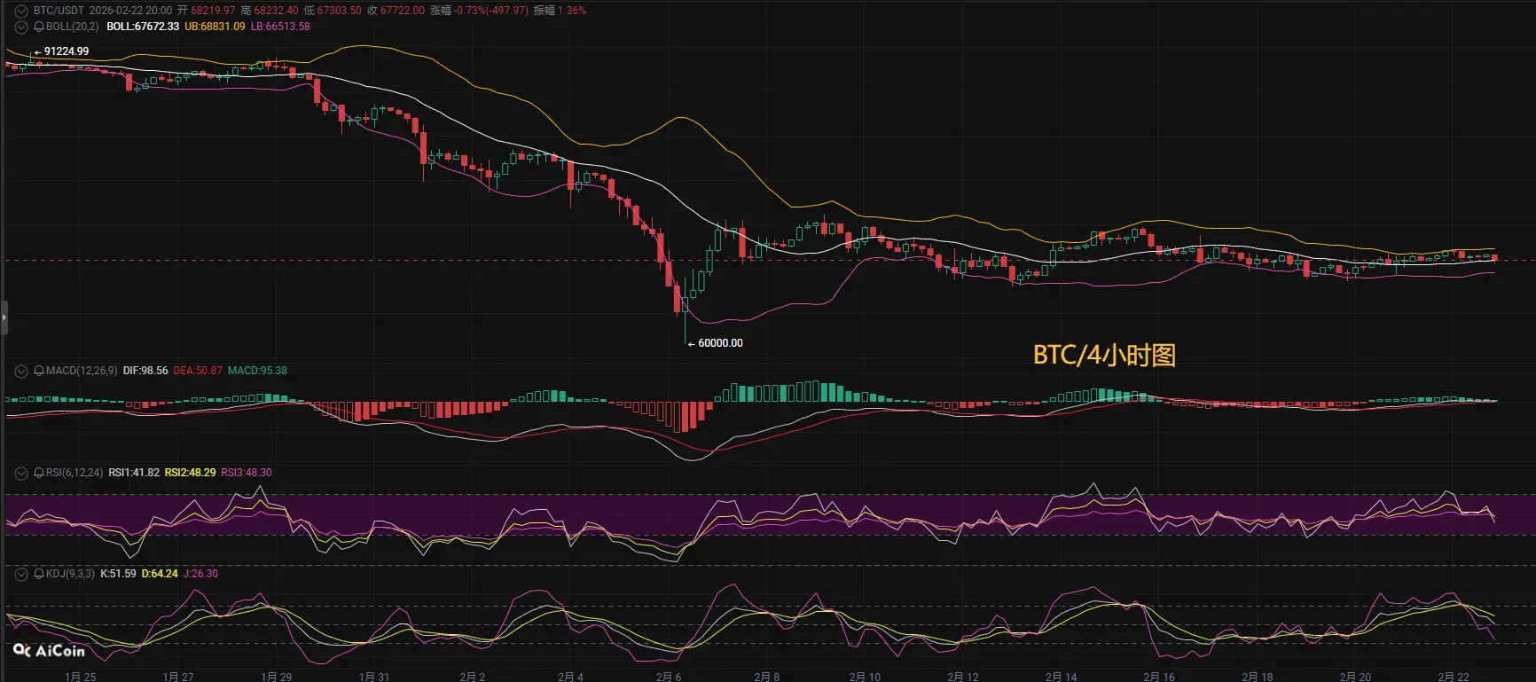Click the 1月 29 date on time axis
The image size is (1536, 682).
tap(276, 677)
